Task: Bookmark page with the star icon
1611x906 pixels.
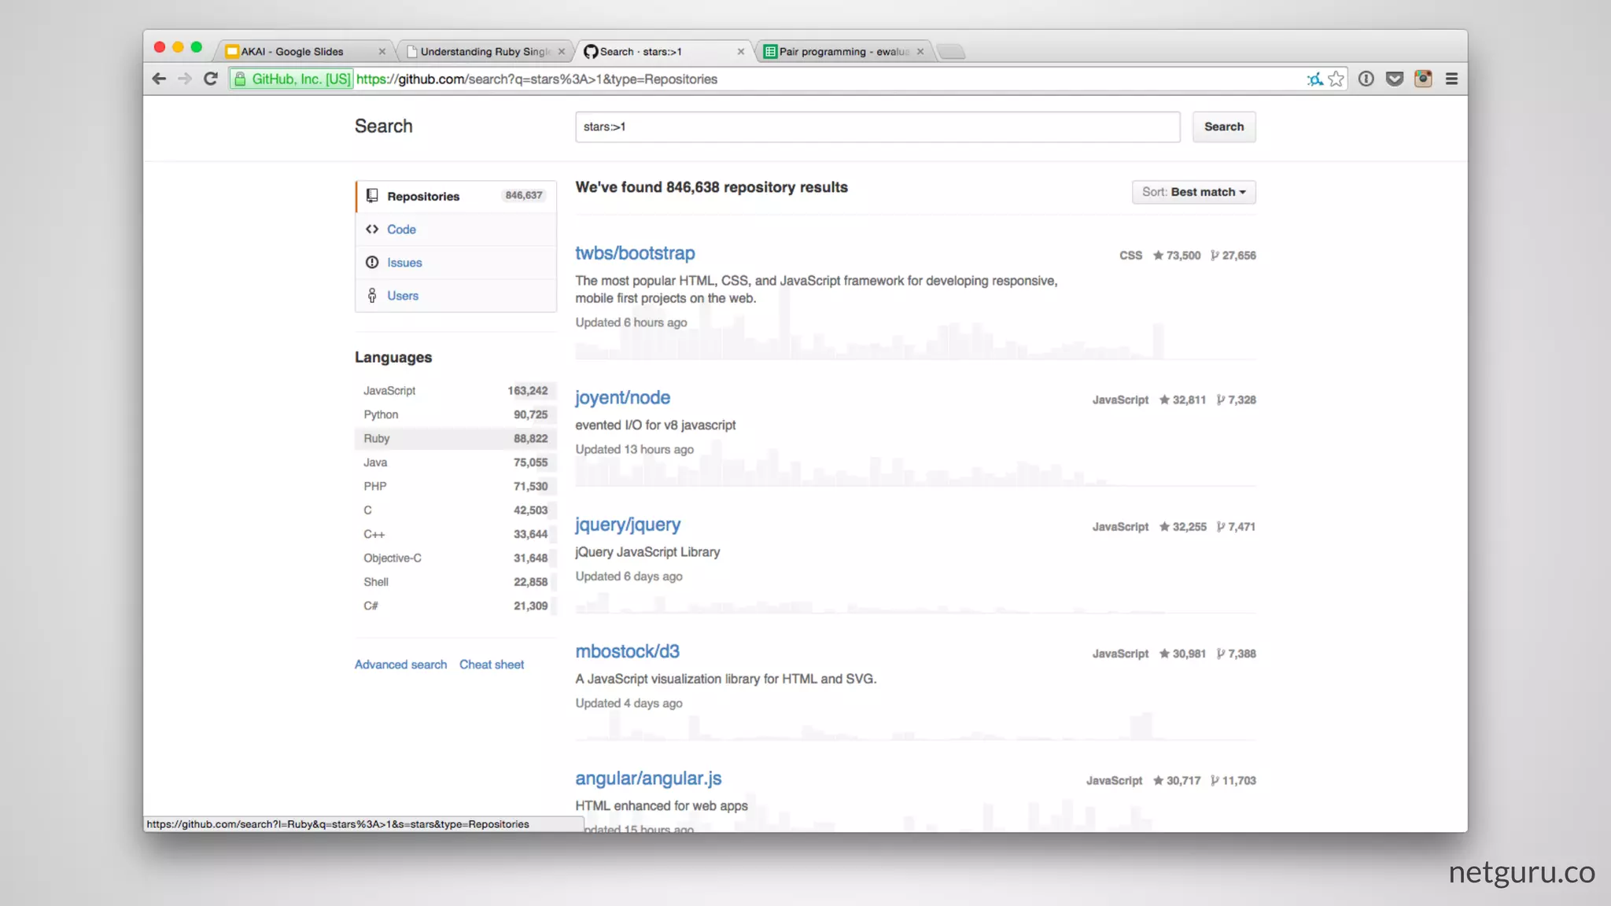Action: [1336, 79]
